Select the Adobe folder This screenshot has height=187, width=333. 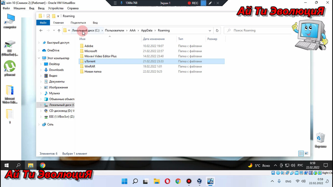(x=89, y=46)
